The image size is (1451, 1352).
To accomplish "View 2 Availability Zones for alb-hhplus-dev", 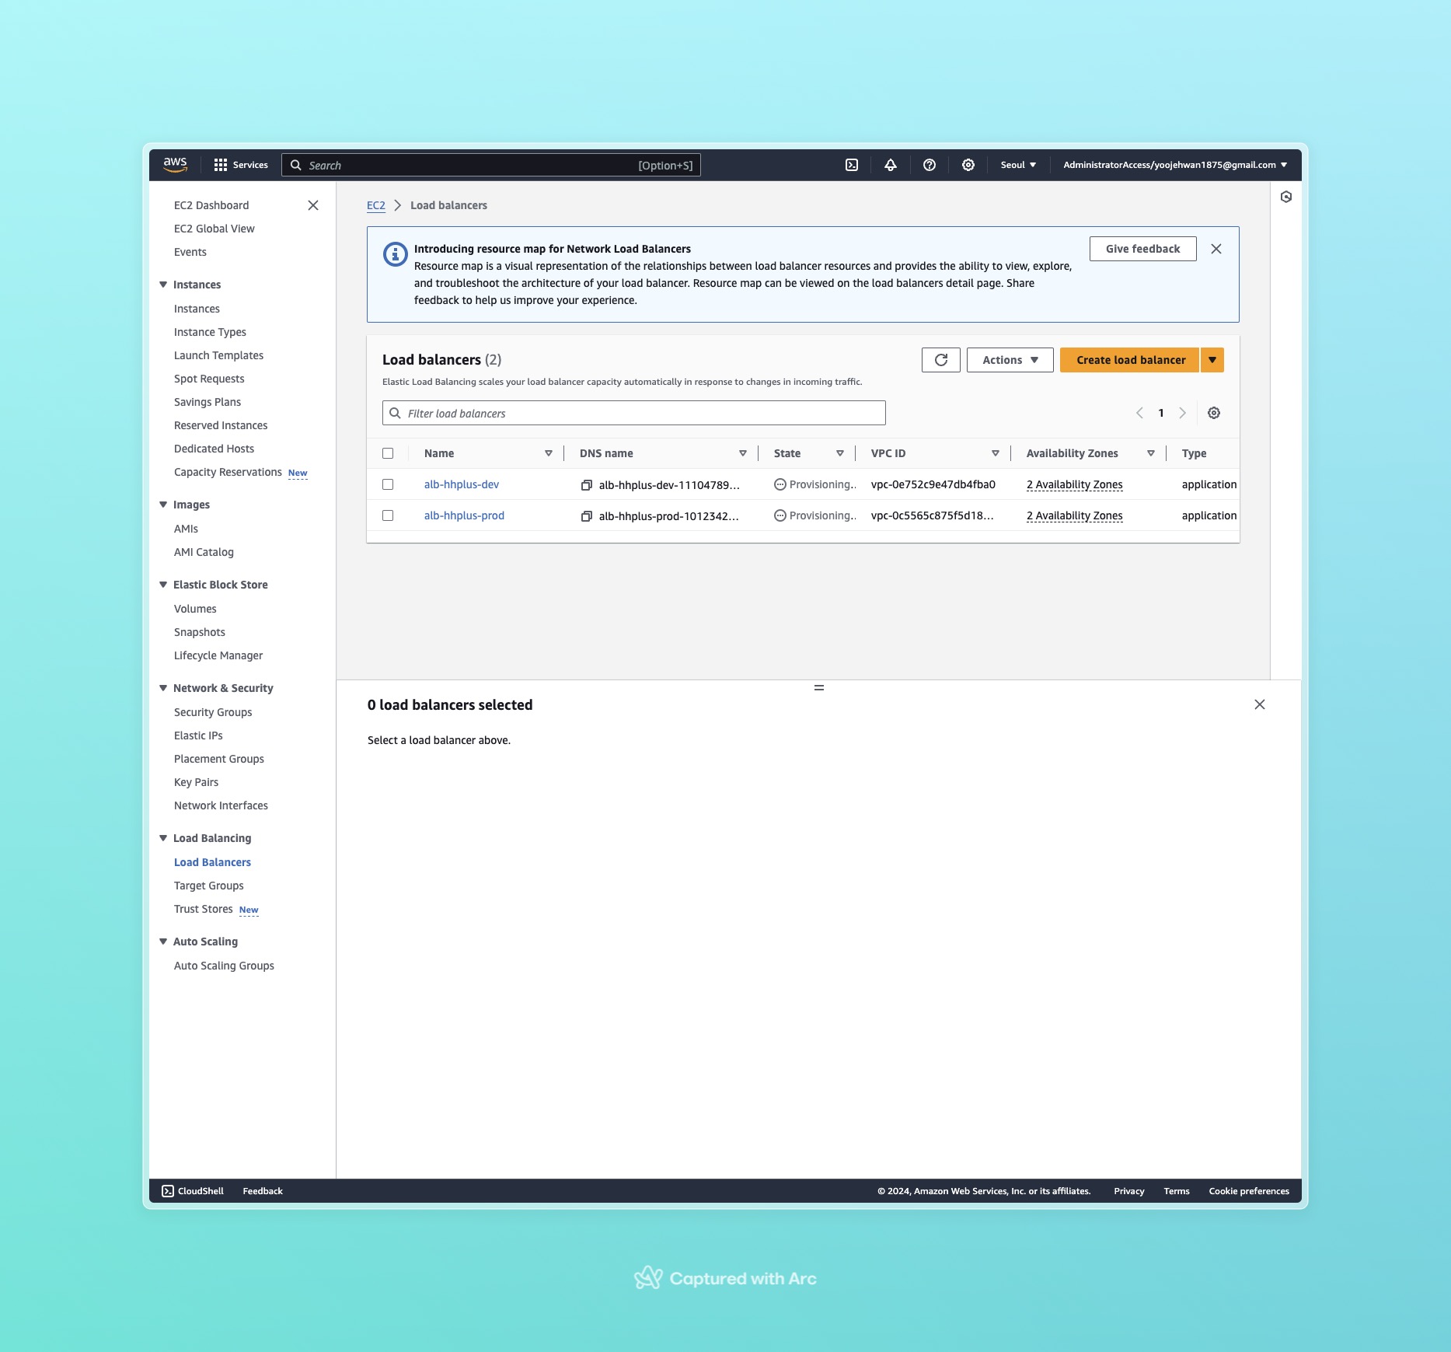I will pyautogui.click(x=1075, y=484).
